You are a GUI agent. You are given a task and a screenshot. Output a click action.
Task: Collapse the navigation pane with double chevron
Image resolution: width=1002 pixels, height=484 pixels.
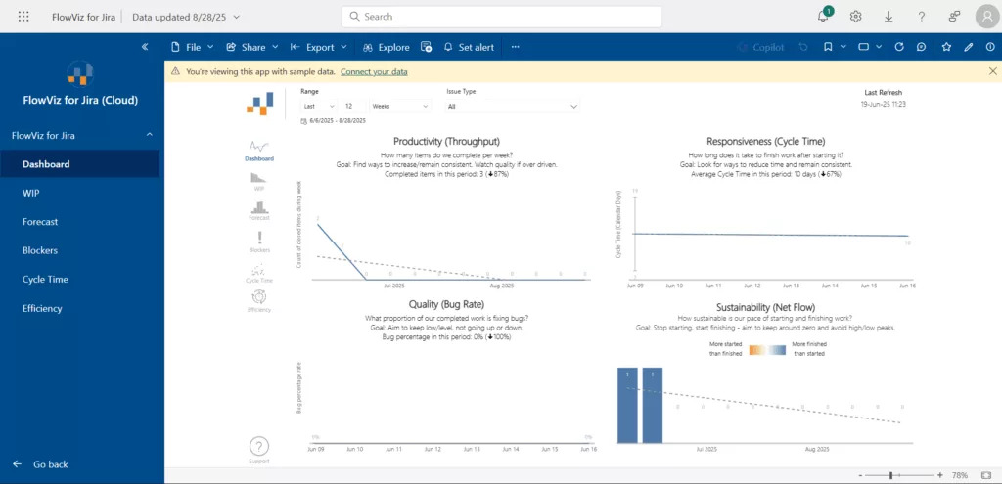click(145, 47)
